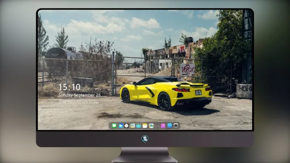Open the green Messages app in dock
The height and width of the screenshot is (163, 290).
(114, 126)
